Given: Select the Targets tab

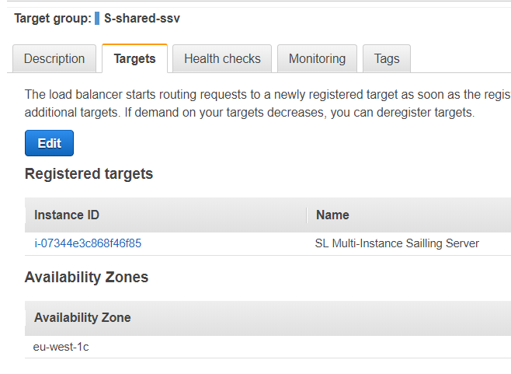Looking at the screenshot, I should point(134,58).
